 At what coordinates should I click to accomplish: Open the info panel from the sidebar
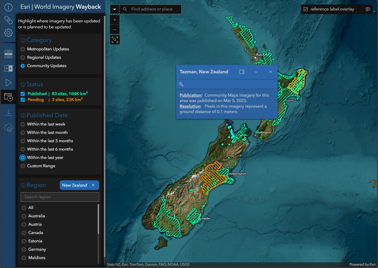[8, 7]
